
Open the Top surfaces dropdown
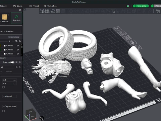tap(10, 107)
